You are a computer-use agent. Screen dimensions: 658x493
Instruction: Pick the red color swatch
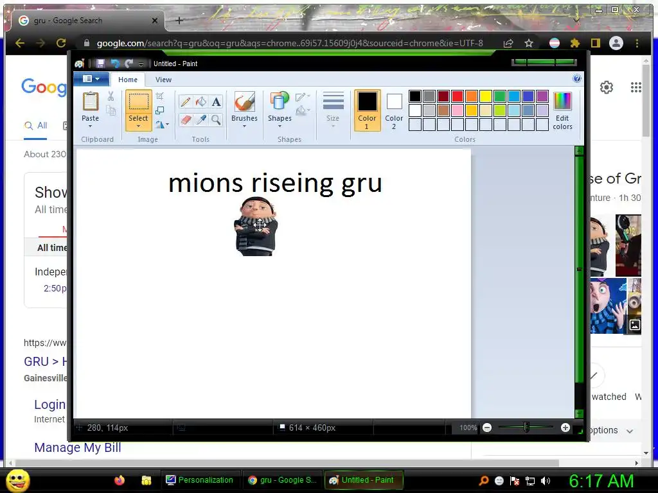click(458, 96)
